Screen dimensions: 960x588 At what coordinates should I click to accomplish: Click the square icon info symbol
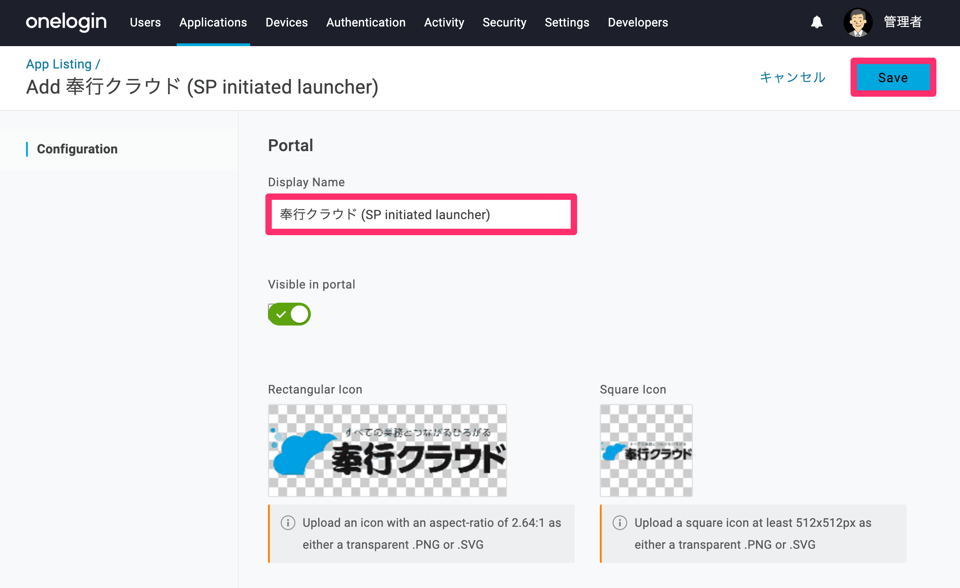(619, 523)
